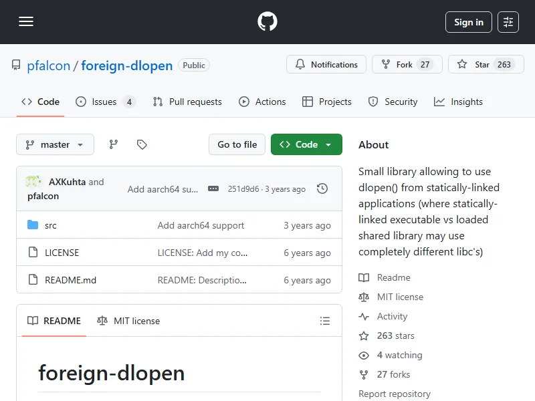The image size is (535, 401).
Task: Open the hamburger navigation menu
Action: tap(26, 22)
